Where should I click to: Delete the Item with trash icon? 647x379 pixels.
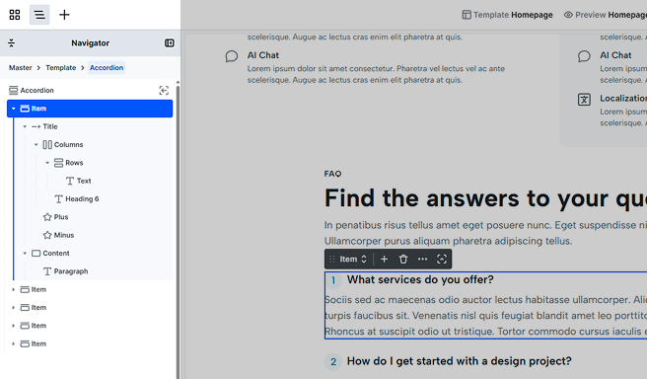click(403, 260)
